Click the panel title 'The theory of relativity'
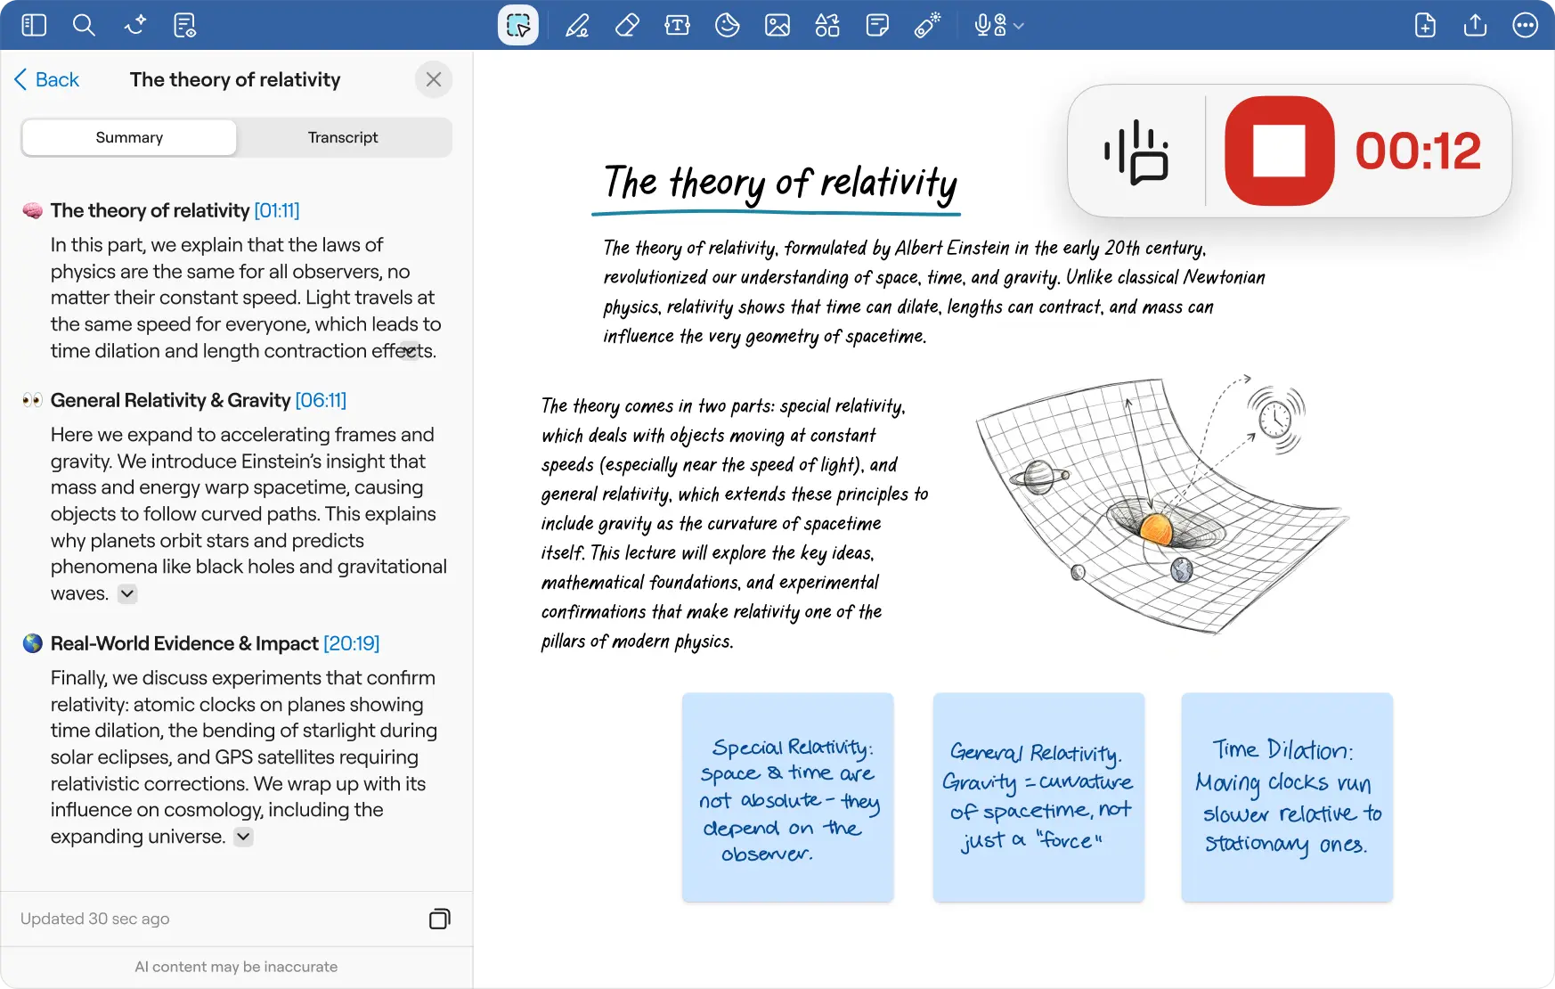This screenshot has height=989, width=1555. coord(235,79)
